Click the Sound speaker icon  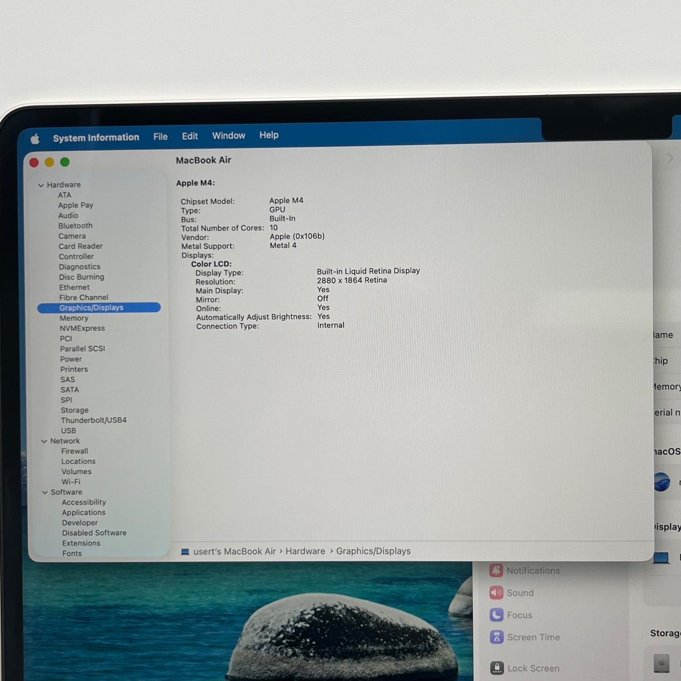pyautogui.click(x=496, y=593)
